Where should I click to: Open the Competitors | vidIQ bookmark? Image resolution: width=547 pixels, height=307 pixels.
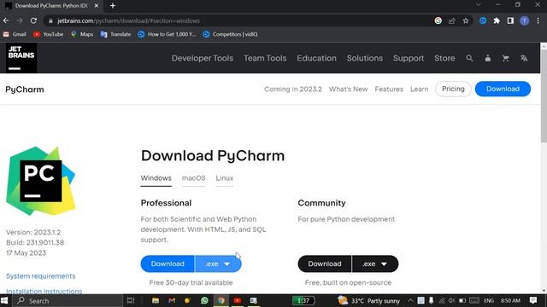(x=231, y=34)
